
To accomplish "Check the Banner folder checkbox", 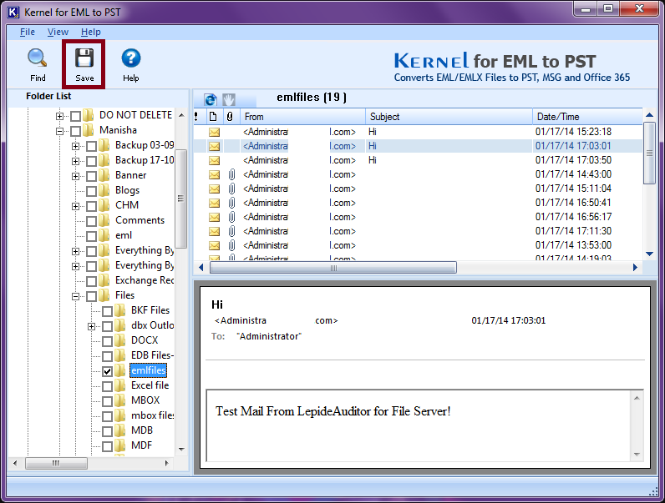I will pyautogui.click(x=91, y=176).
